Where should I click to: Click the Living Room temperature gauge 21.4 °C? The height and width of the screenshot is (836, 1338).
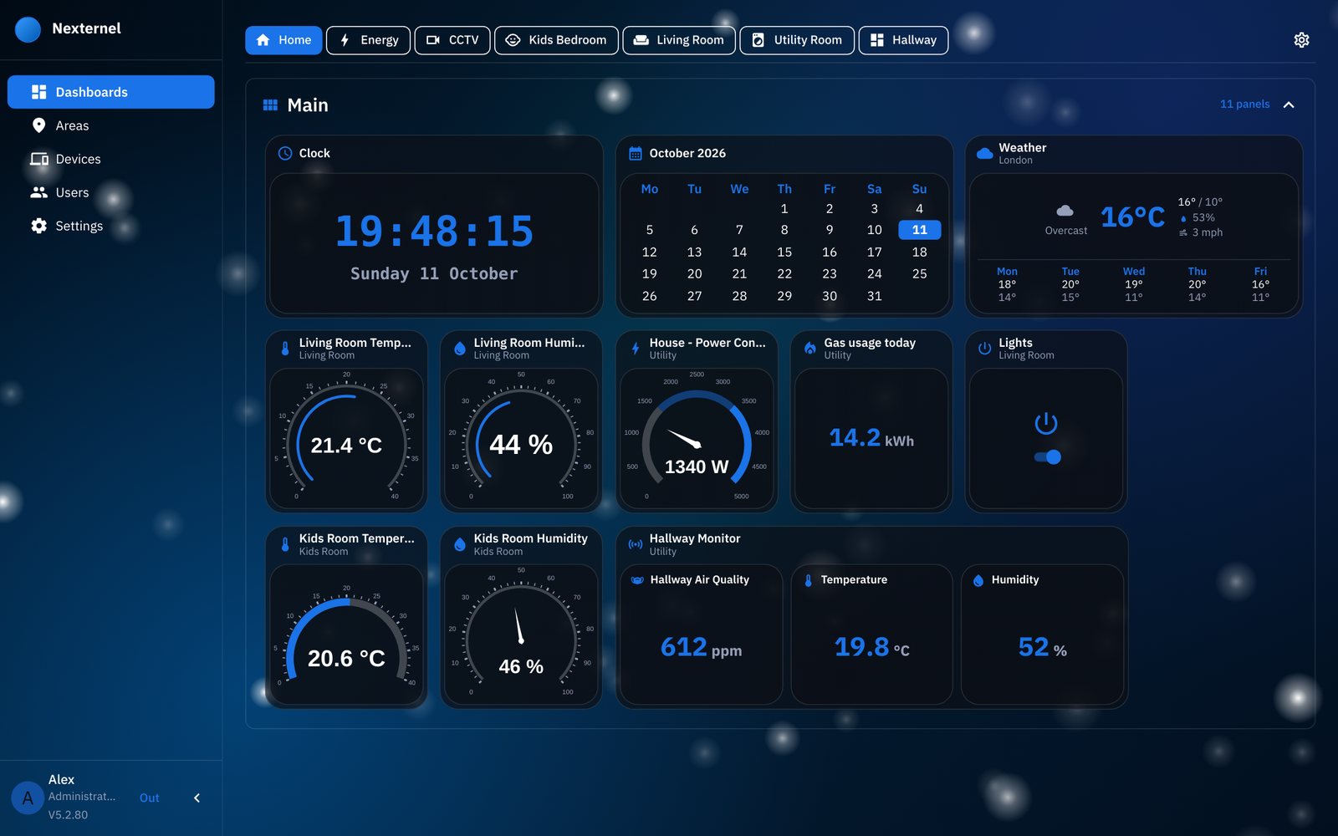click(346, 440)
